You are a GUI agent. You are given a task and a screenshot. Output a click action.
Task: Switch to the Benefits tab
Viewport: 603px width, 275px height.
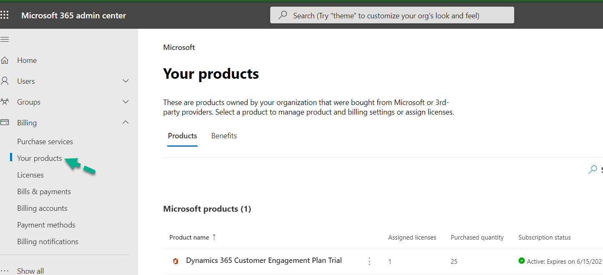point(224,136)
